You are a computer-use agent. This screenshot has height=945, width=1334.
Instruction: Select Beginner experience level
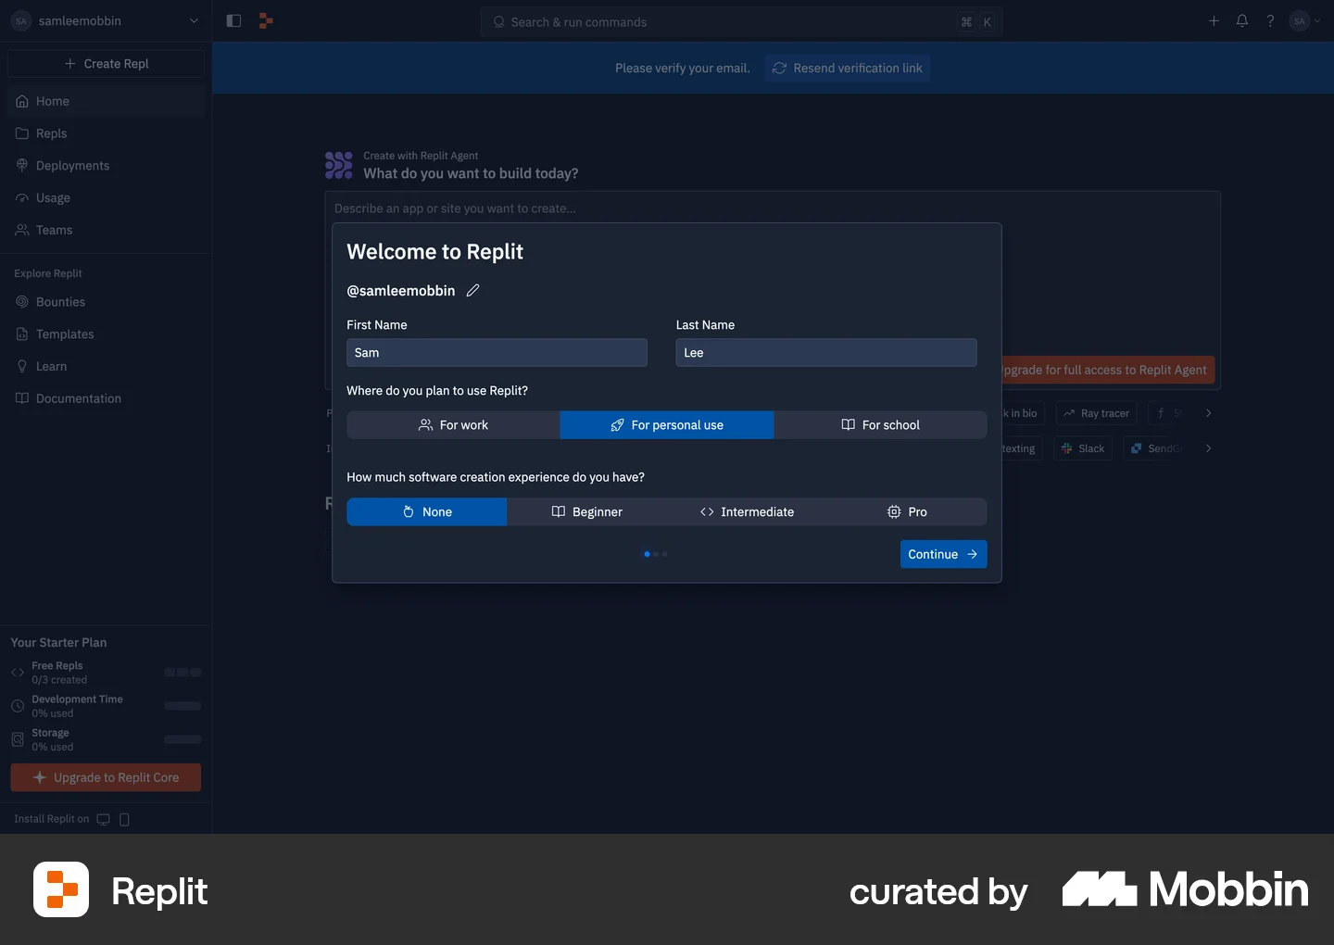point(586,511)
